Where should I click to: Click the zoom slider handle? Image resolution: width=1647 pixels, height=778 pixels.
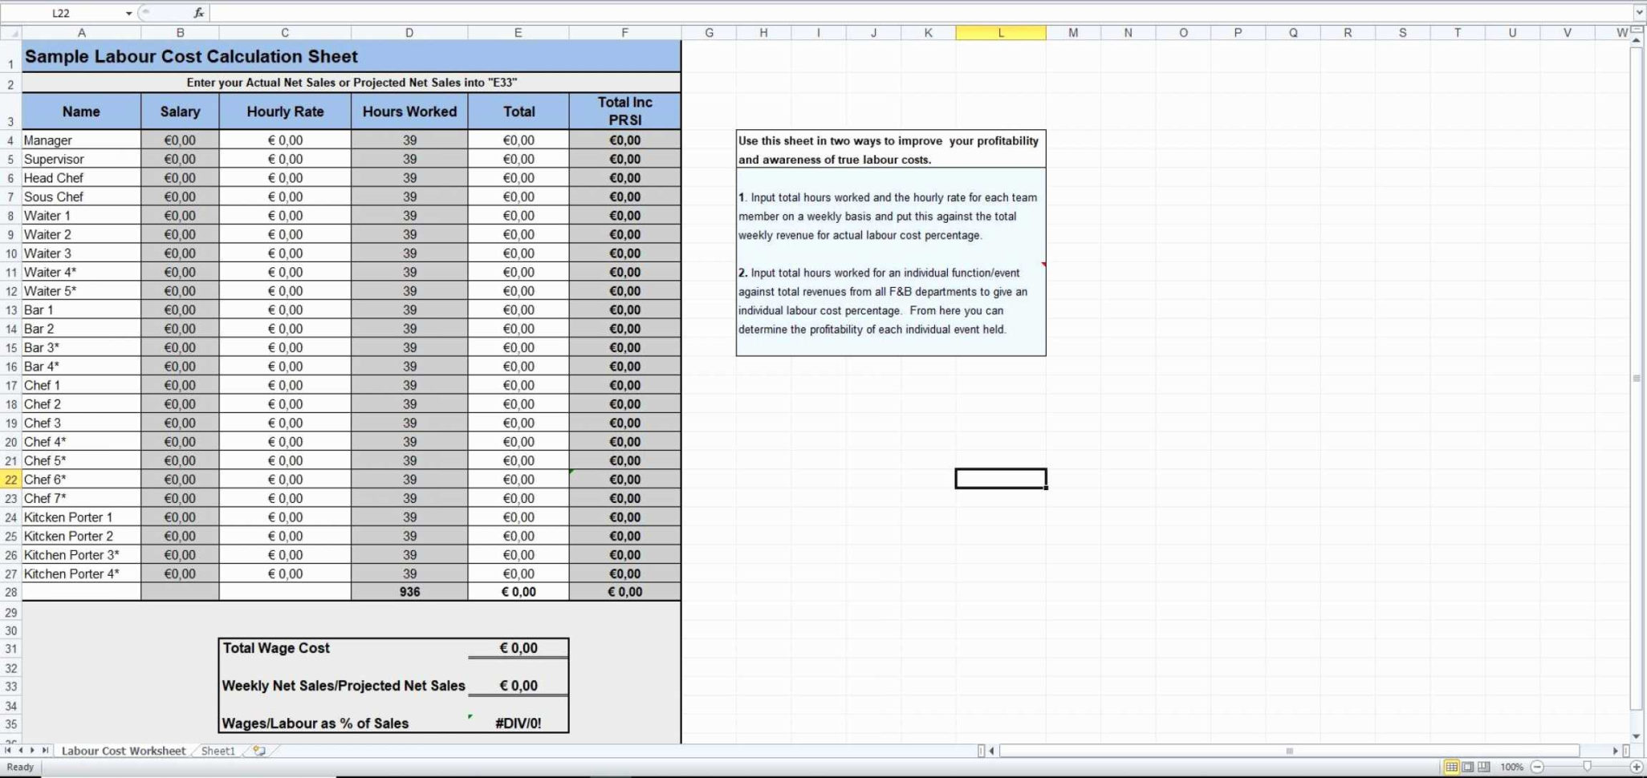tap(1587, 767)
